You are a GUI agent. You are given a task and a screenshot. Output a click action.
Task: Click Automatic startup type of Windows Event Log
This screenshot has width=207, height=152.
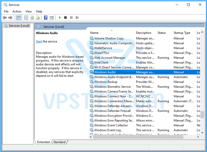[x=180, y=130]
